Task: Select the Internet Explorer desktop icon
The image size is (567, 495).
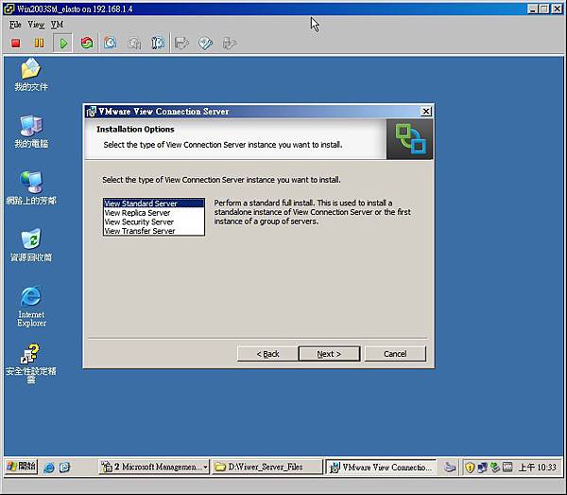Action: tap(31, 307)
